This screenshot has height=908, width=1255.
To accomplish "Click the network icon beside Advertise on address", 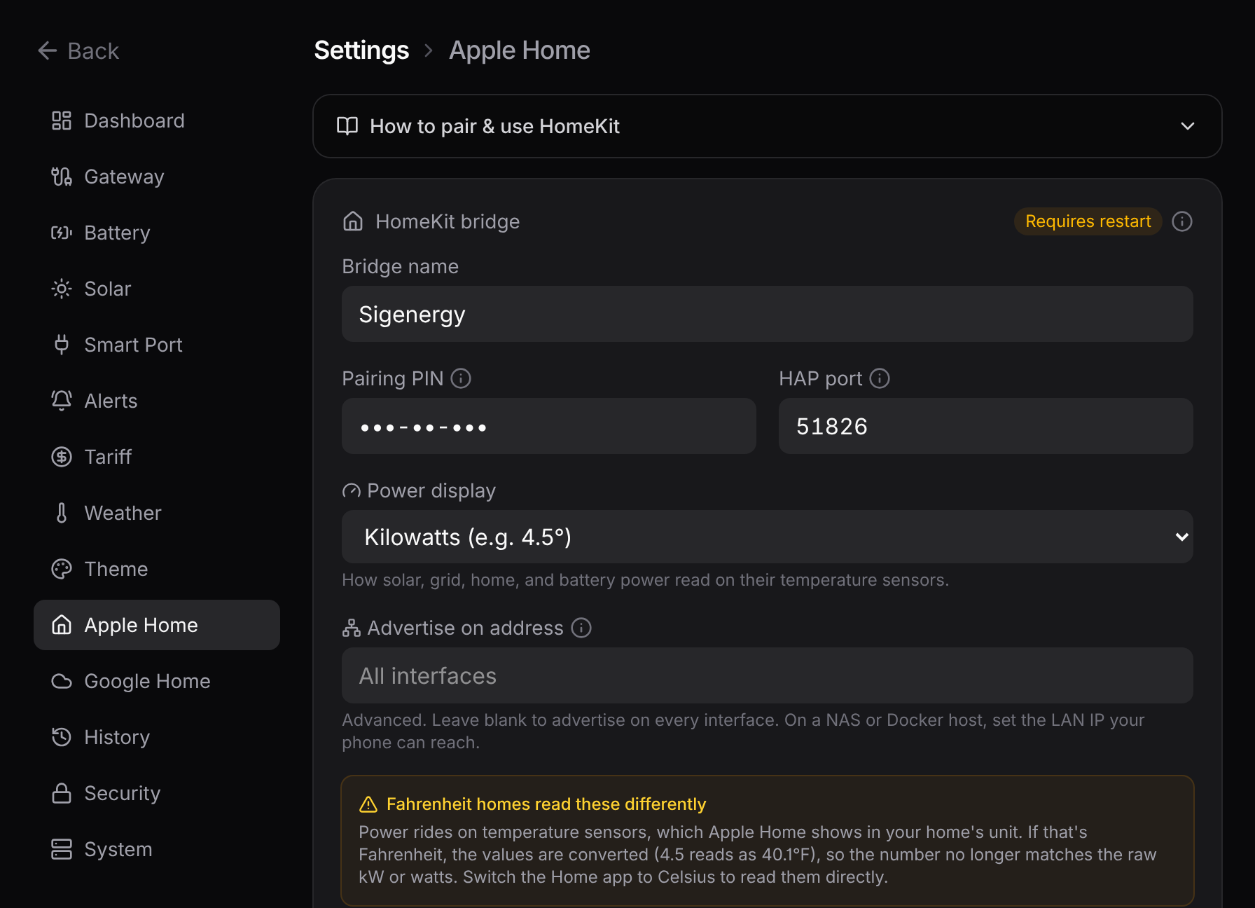I will [352, 628].
